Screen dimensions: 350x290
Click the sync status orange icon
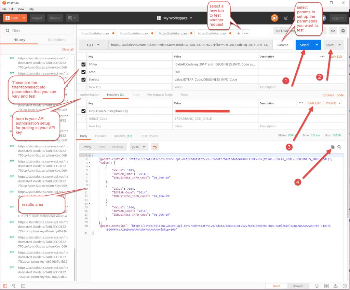point(274,18)
